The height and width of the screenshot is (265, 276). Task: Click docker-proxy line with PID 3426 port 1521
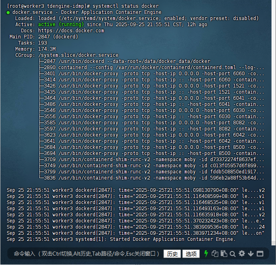point(154,86)
